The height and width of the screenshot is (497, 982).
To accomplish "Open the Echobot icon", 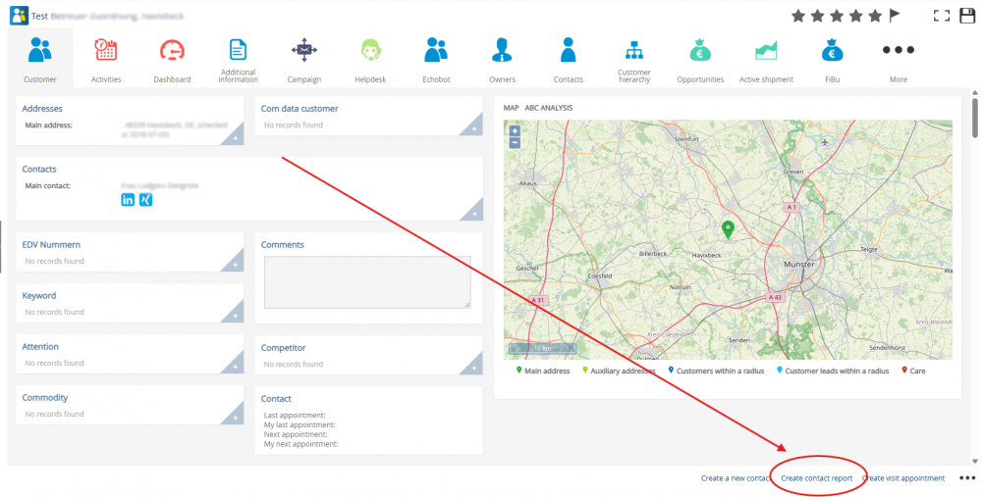I will pos(436,50).
